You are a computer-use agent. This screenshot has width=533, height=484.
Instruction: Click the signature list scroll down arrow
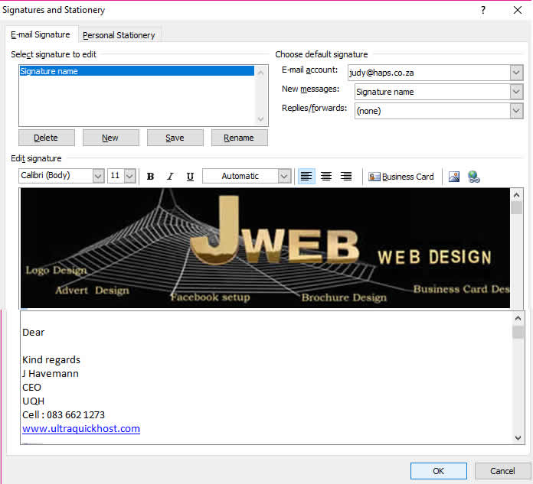[x=260, y=119]
